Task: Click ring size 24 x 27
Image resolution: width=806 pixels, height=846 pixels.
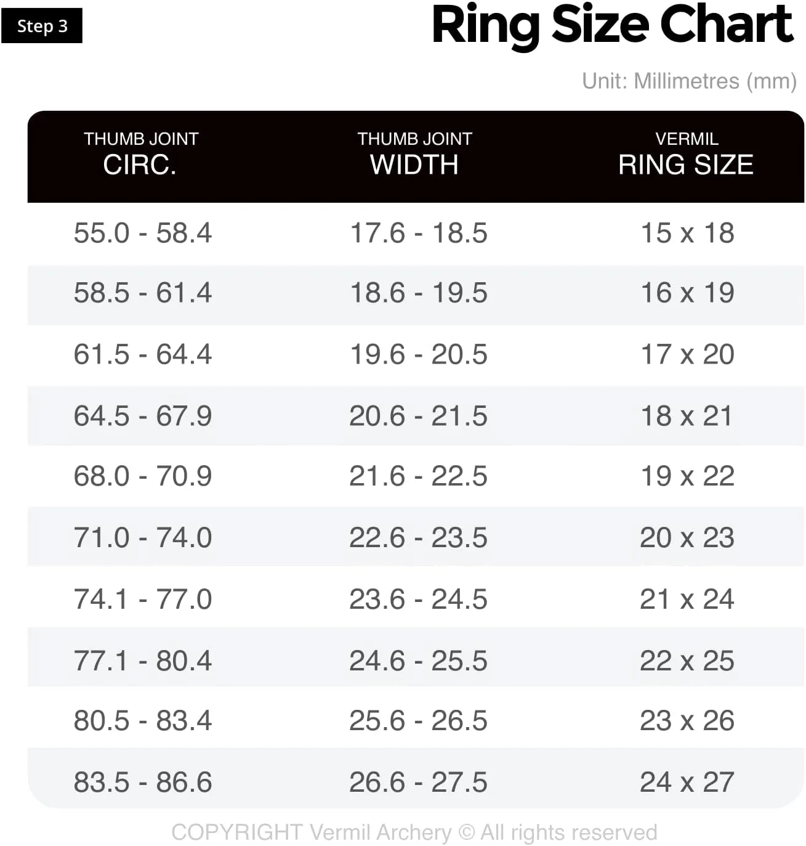Action: pyautogui.click(x=687, y=783)
